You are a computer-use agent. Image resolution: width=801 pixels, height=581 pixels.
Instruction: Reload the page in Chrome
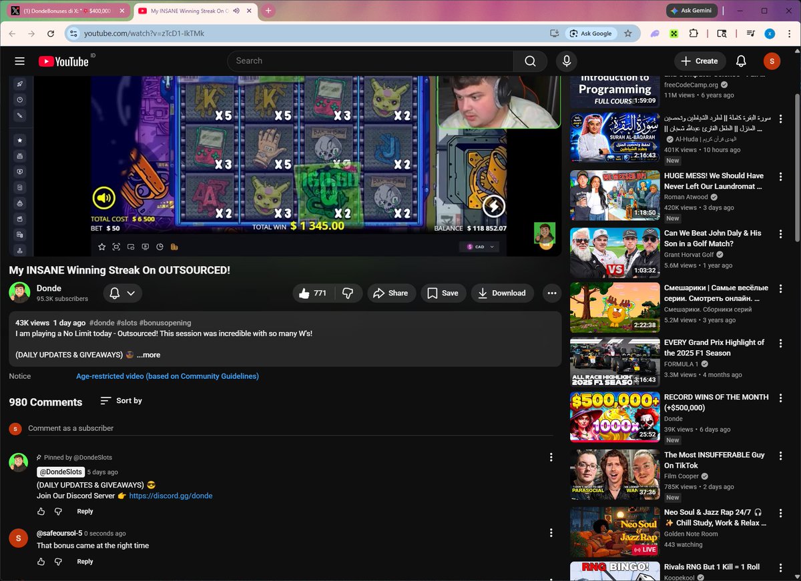point(51,33)
